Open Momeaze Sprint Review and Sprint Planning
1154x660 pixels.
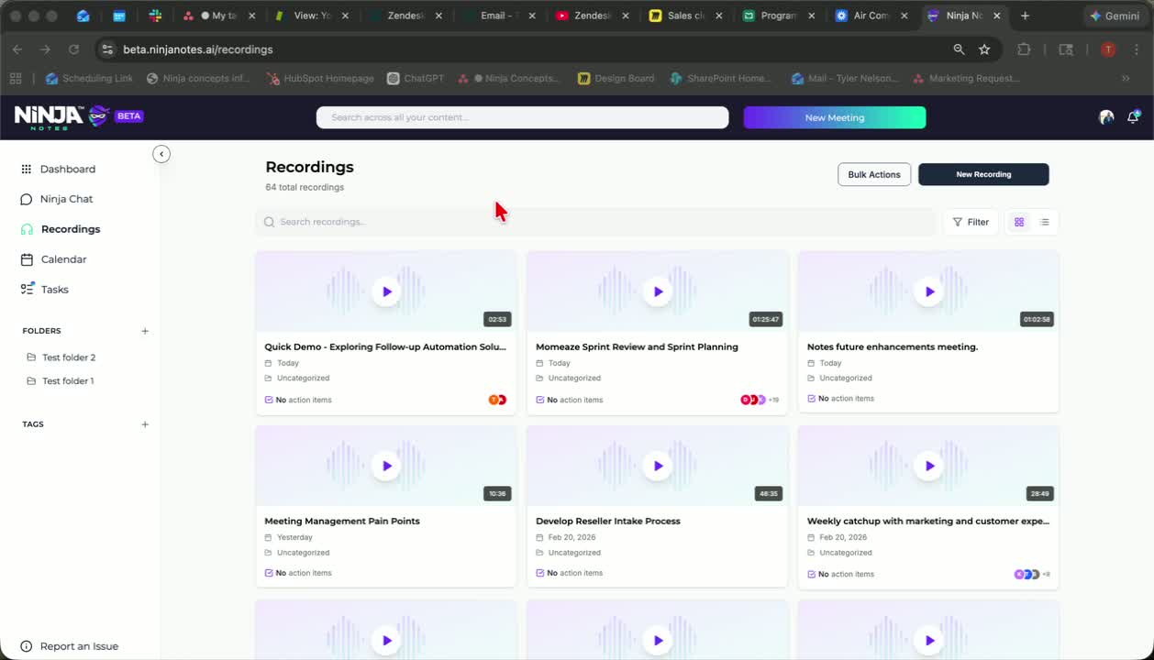637,346
